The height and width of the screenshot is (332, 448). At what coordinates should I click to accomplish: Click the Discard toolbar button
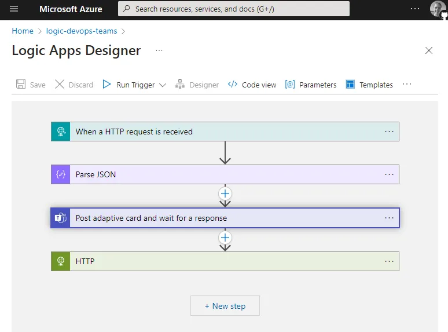(74, 85)
